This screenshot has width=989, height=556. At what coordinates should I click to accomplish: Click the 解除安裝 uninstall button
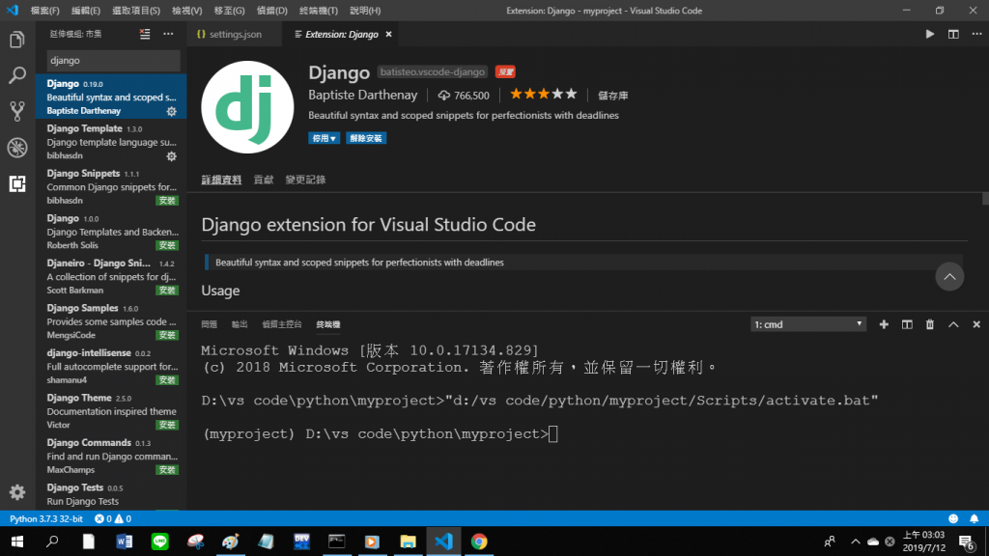(366, 138)
